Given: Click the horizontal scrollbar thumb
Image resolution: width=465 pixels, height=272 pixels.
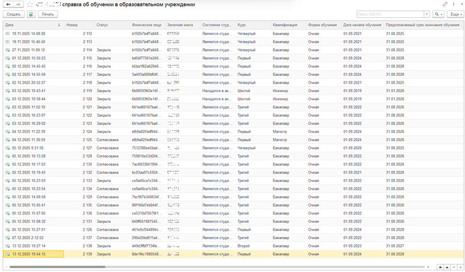Looking at the screenshot, I should click(x=57, y=267).
